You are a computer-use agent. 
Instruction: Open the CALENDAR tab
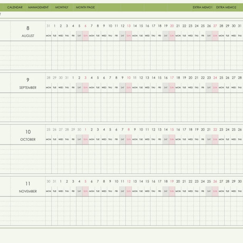15,7
